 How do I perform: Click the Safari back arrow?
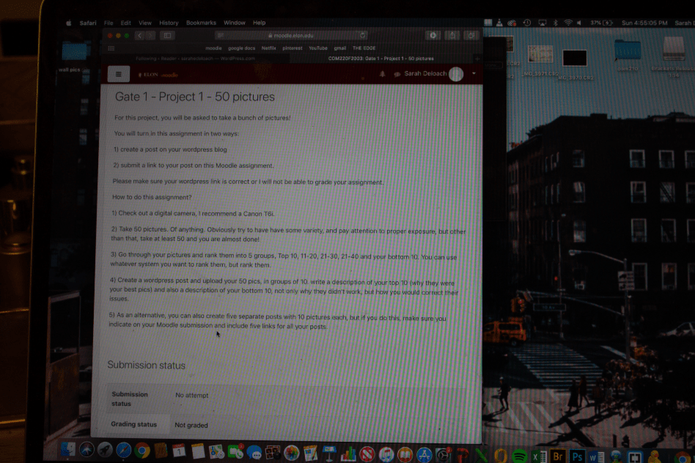pos(139,35)
